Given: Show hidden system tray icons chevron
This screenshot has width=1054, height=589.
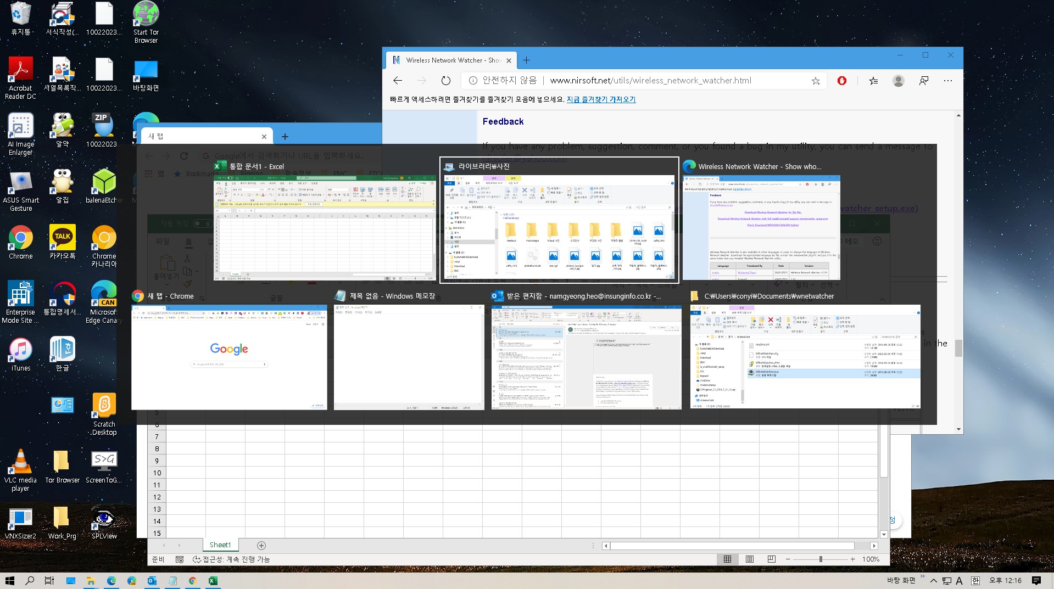Looking at the screenshot, I should 933,581.
